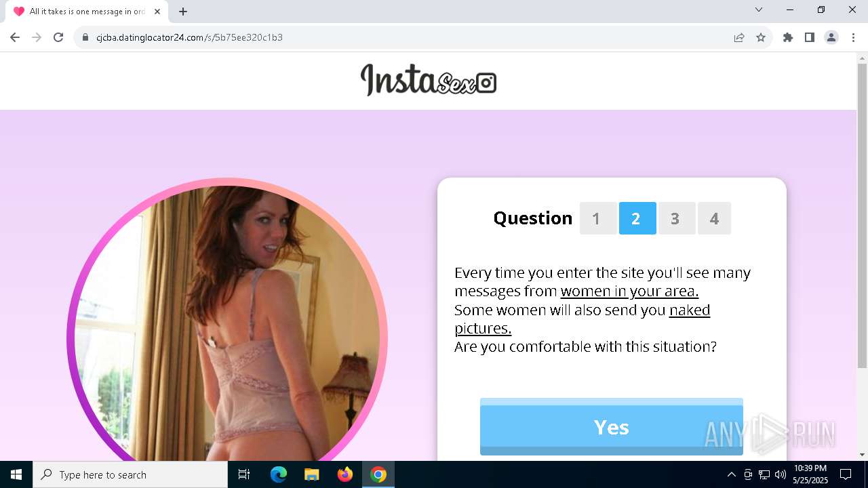Open the notification center icon
This screenshot has width=868, height=488.
pyautogui.click(x=846, y=474)
